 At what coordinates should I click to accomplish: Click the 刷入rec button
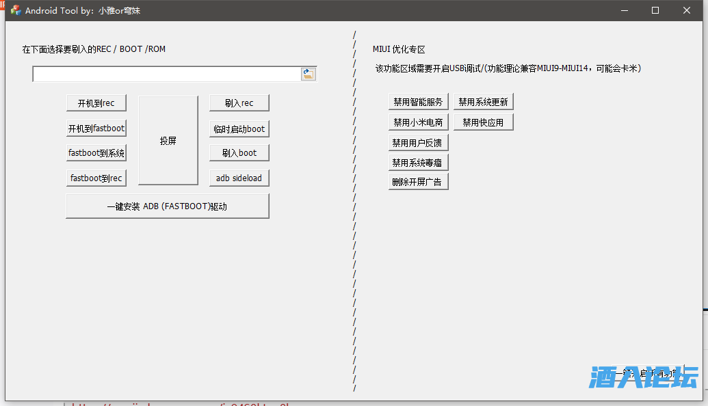tap(239, 103)
